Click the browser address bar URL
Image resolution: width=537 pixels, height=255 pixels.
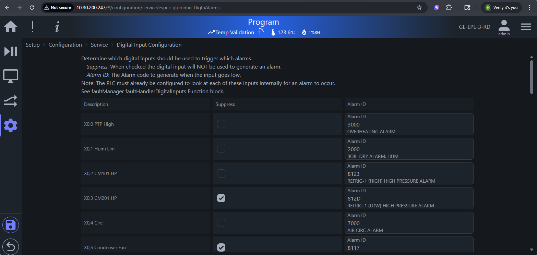pyautogui.click(x=148, y=8)
